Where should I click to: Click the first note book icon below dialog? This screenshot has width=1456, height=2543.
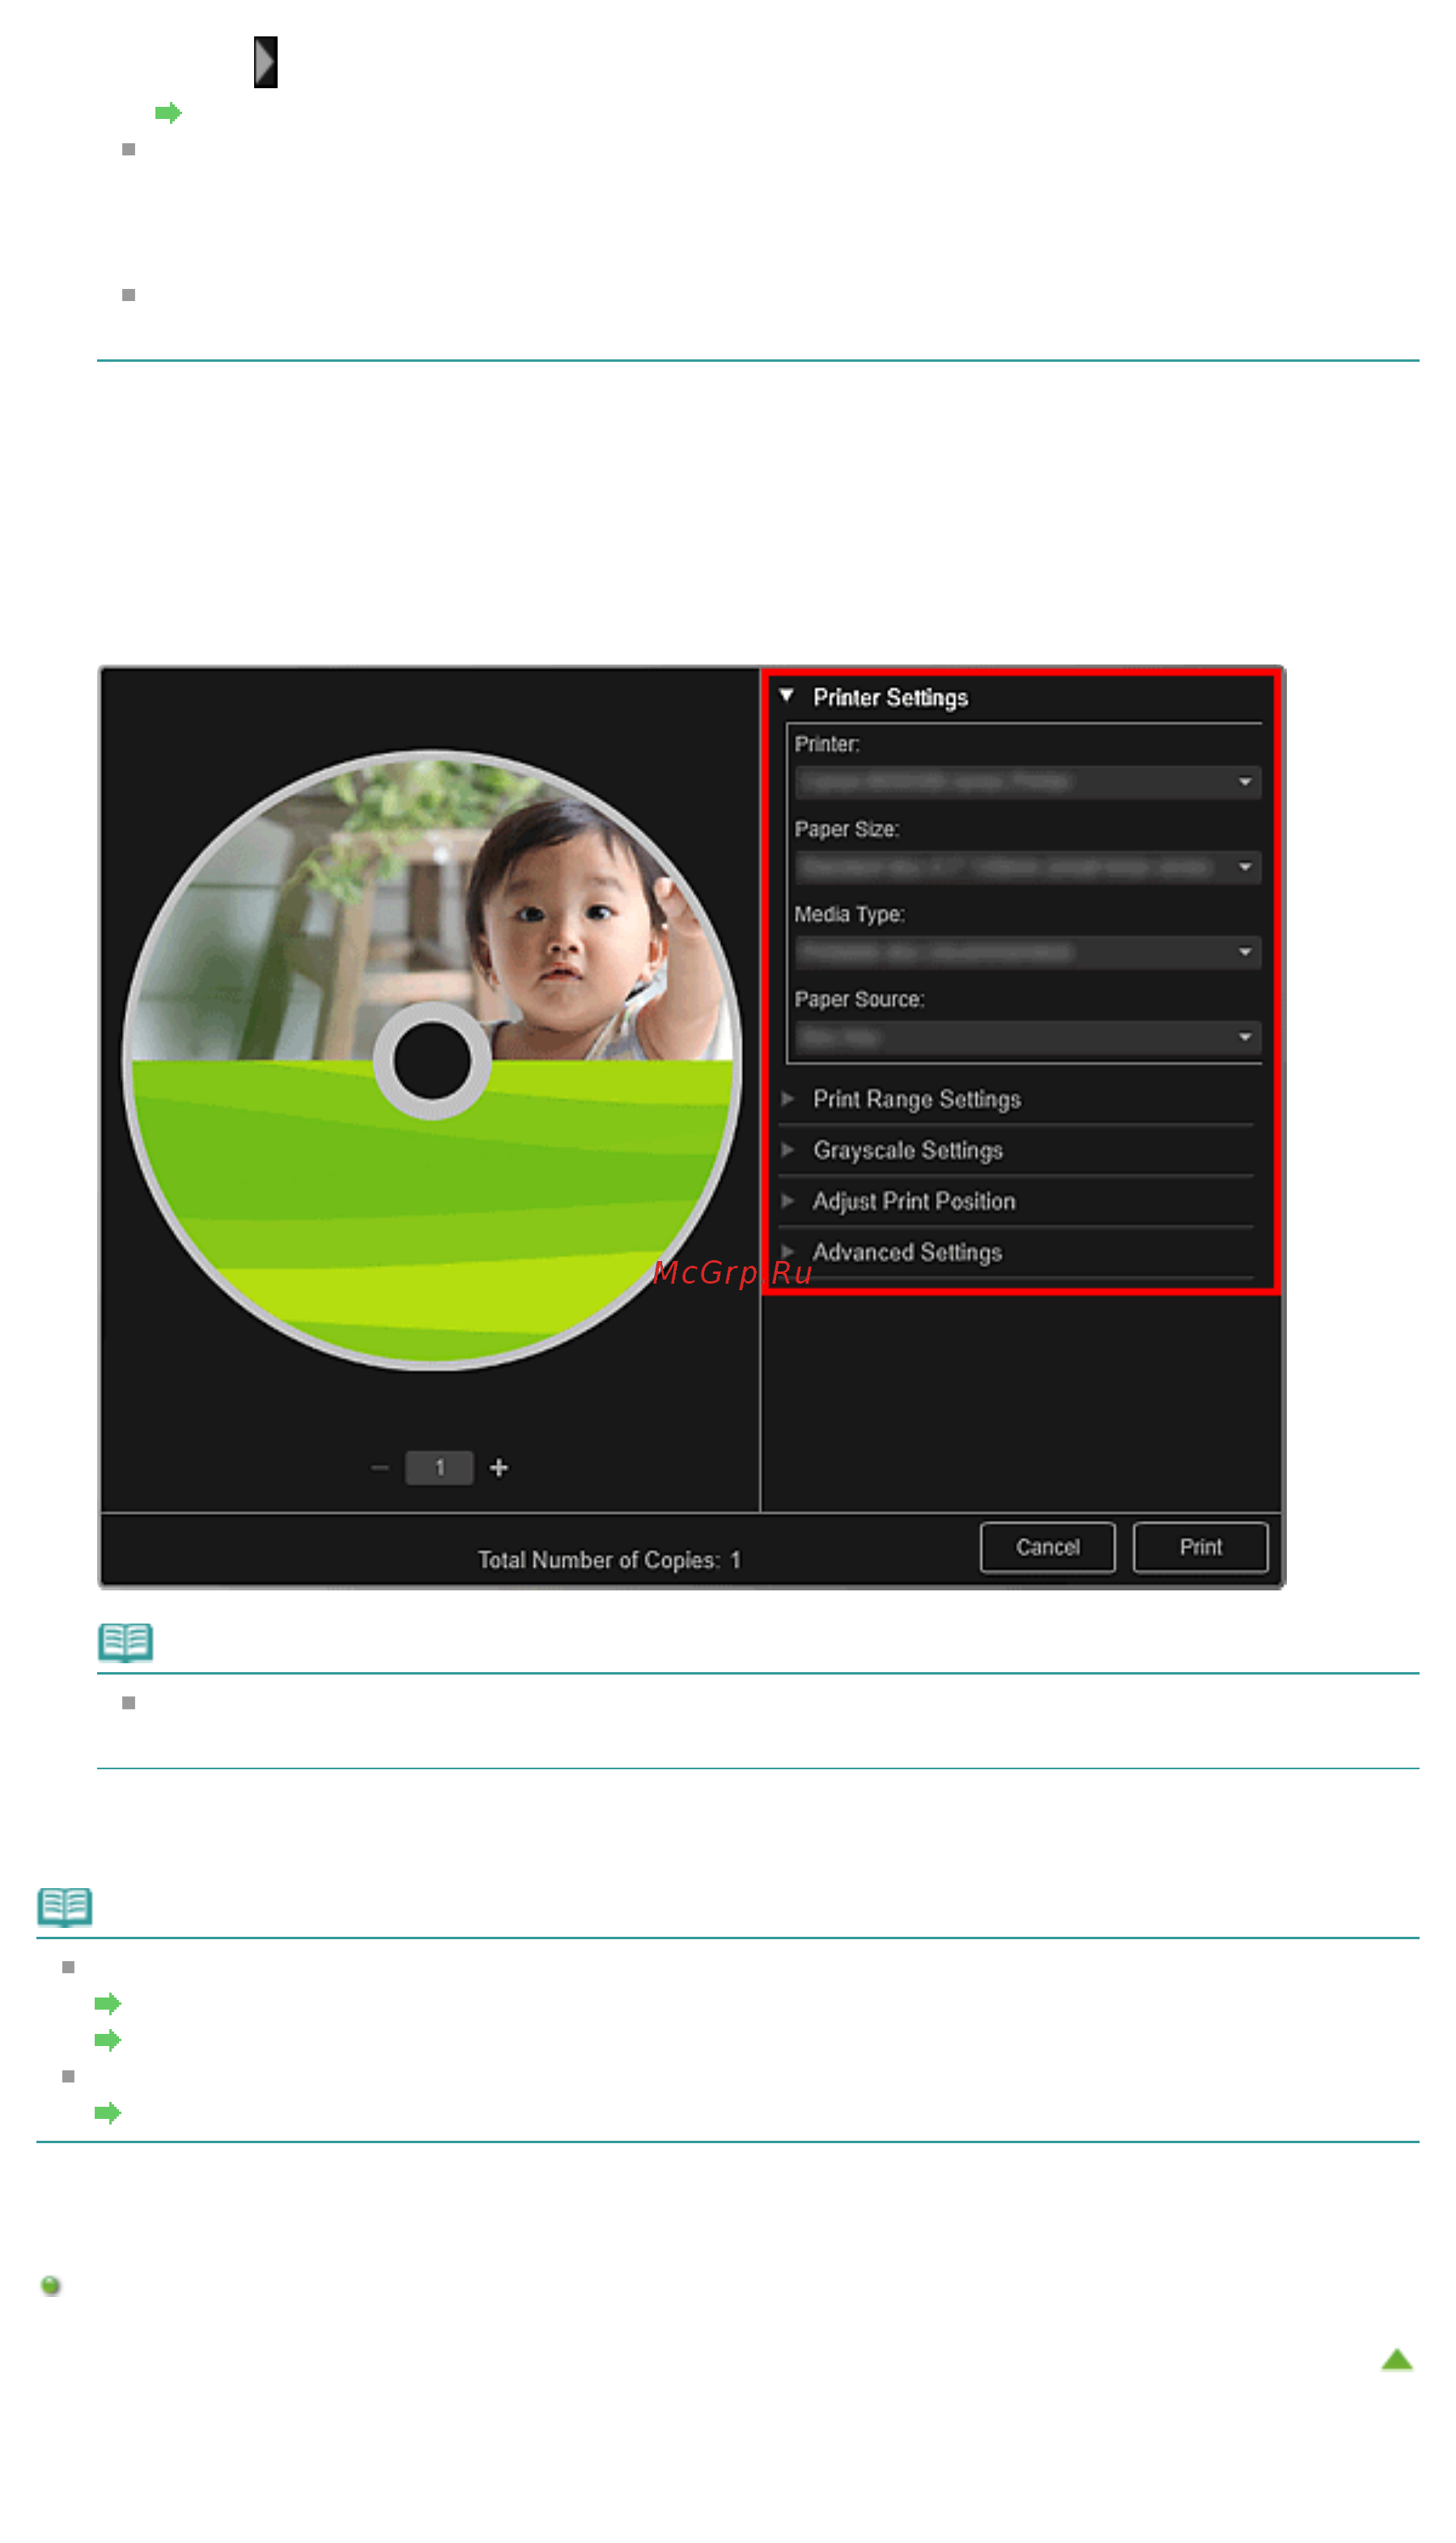point(125,1642)
